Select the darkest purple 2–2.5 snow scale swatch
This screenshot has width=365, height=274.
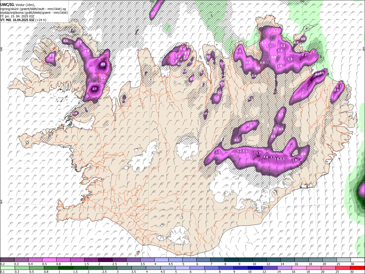(x=105, y=260)
